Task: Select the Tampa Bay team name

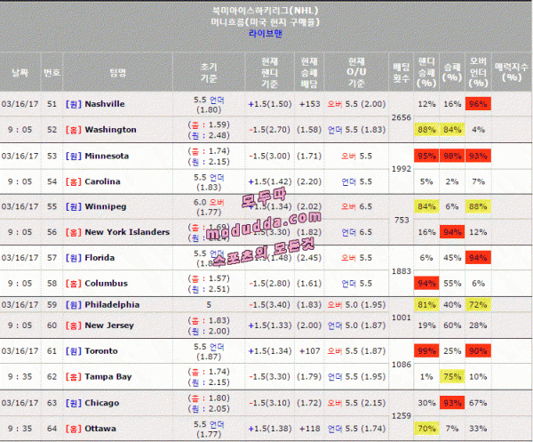Action: (108, 377)
